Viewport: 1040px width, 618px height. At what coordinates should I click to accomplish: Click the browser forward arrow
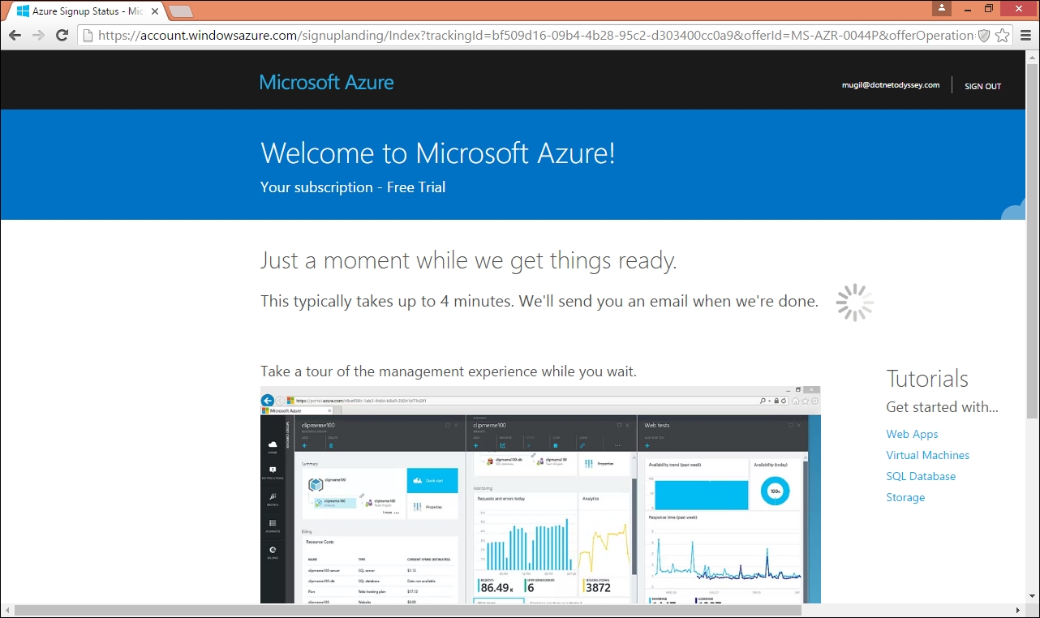(38, 35)
